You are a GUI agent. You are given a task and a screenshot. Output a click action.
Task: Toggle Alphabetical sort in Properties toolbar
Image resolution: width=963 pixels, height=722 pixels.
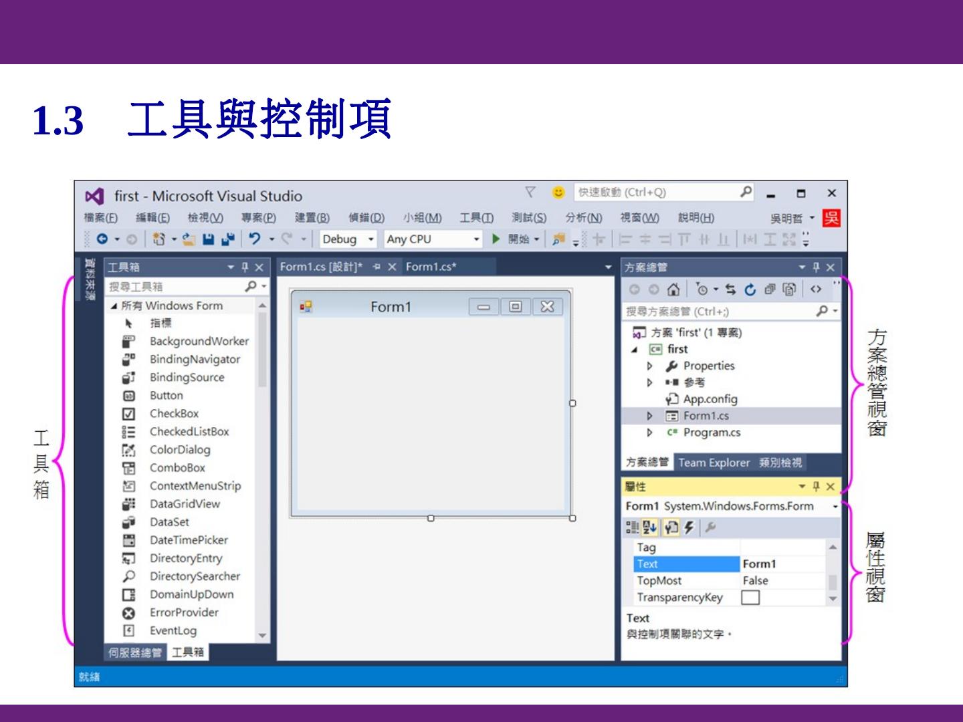pyautogui.click(x=649, y=527)
